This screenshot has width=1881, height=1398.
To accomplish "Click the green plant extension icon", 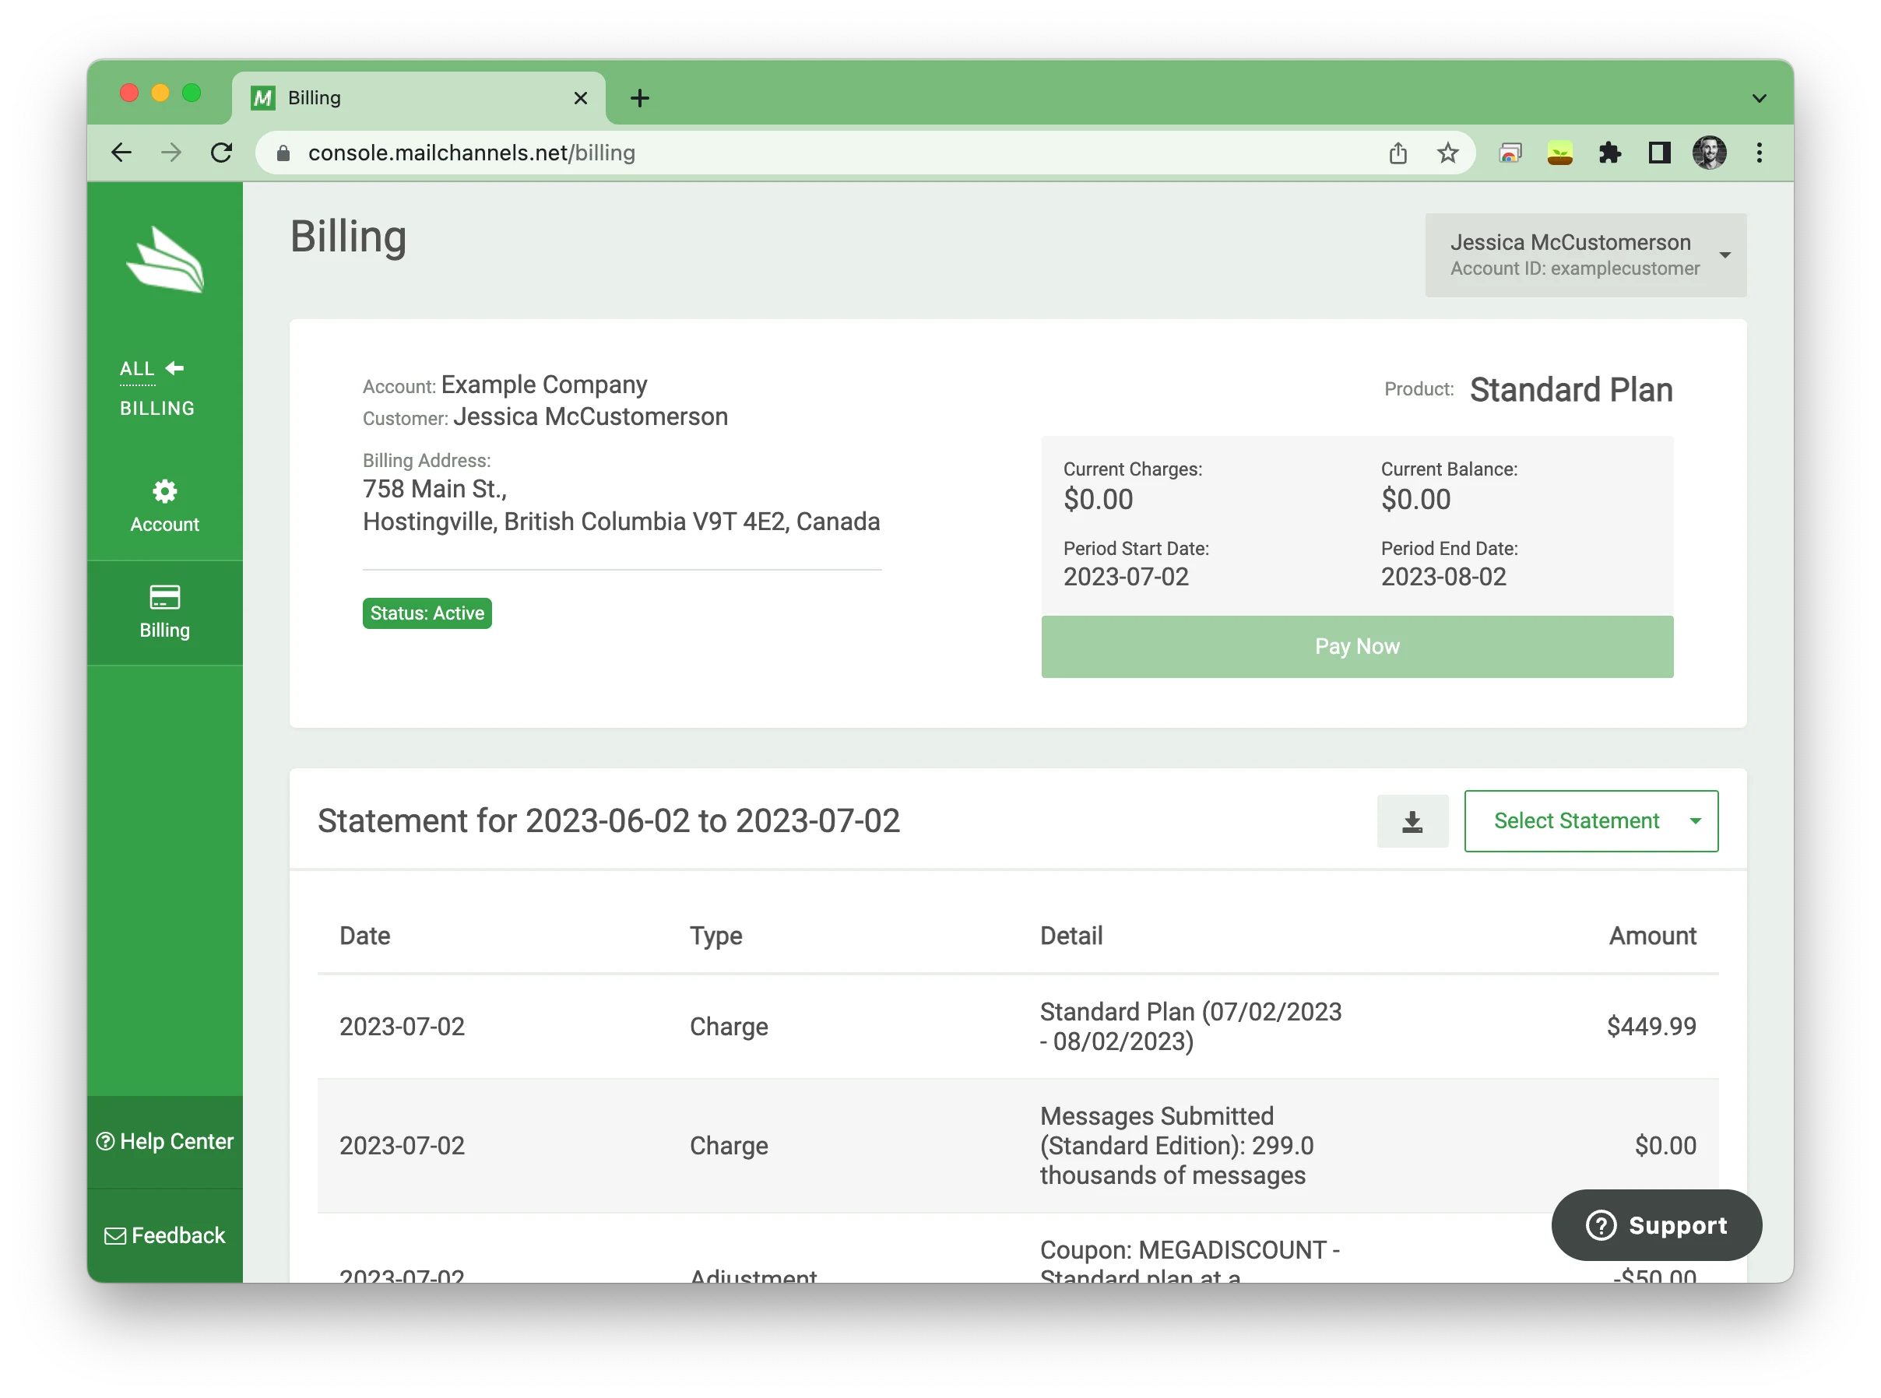I will [1559, 153].
